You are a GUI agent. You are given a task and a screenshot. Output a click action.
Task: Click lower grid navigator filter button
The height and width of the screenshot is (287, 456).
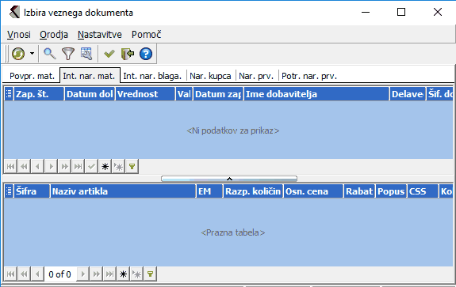click(150, 274)
